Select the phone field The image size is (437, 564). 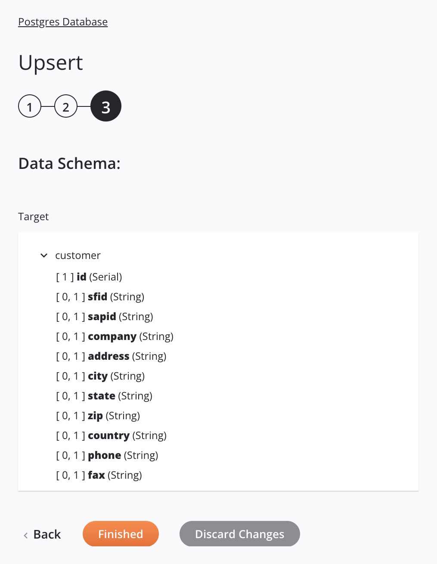[x=106, y=455]
